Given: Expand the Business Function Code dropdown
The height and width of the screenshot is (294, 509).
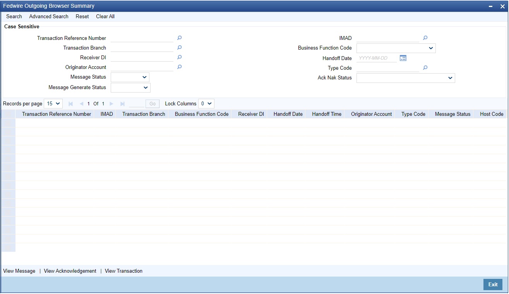Looking at the screenshot, I should pos(396,48).
